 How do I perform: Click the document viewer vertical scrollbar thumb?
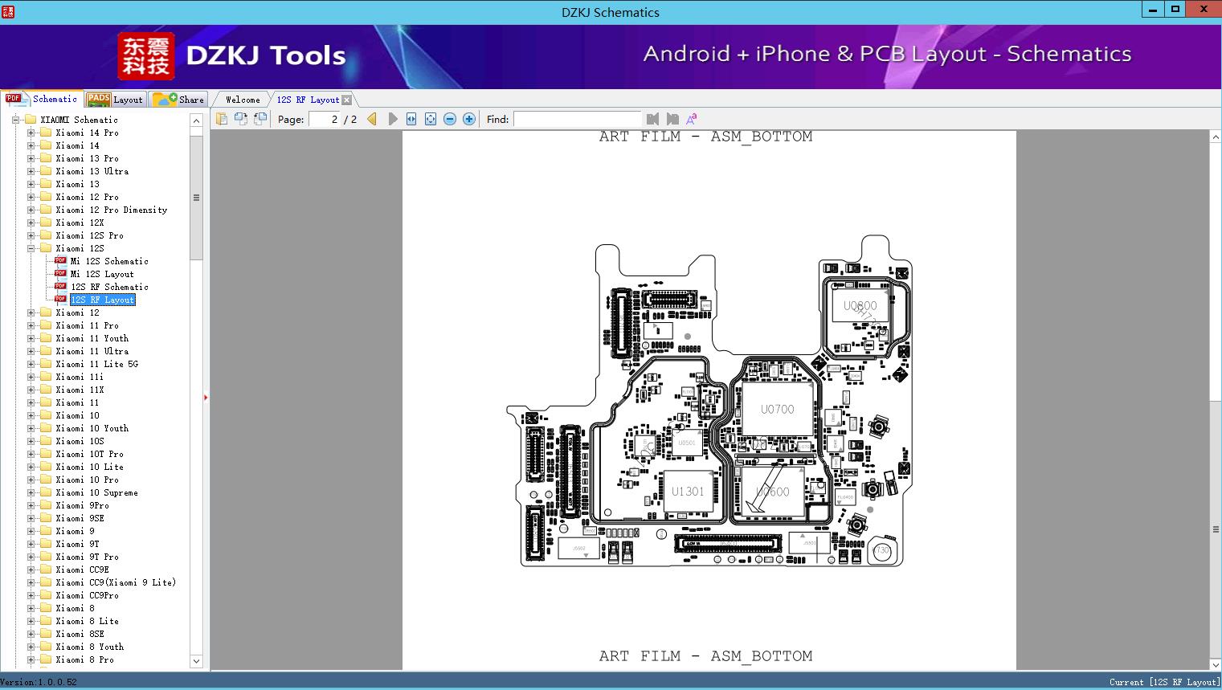pos(1216,529)
